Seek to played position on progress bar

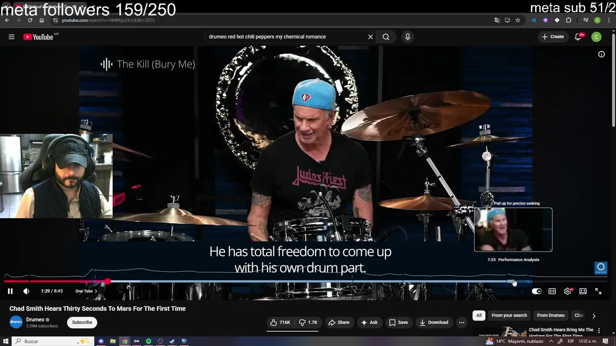click(108, 282)
